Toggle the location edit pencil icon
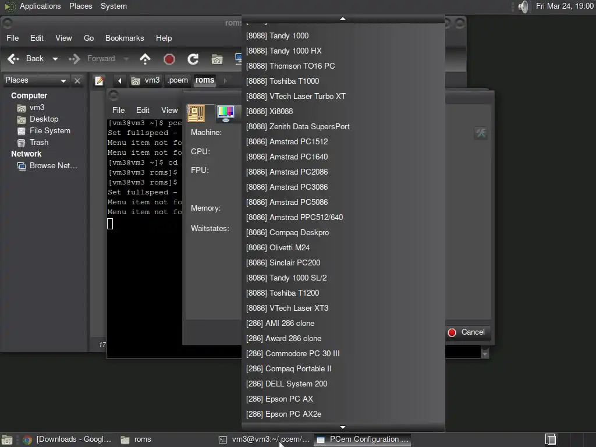The height and width of the screenshot is (447, 596). (99, 80)
